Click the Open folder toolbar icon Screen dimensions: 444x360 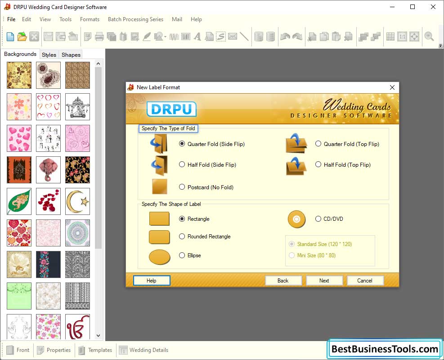[x=22, y=36]
